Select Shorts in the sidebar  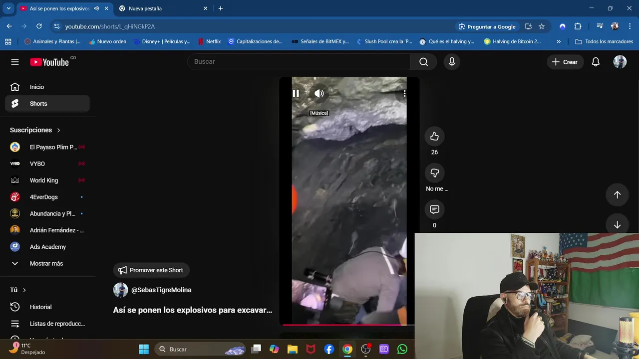point(47,104)
